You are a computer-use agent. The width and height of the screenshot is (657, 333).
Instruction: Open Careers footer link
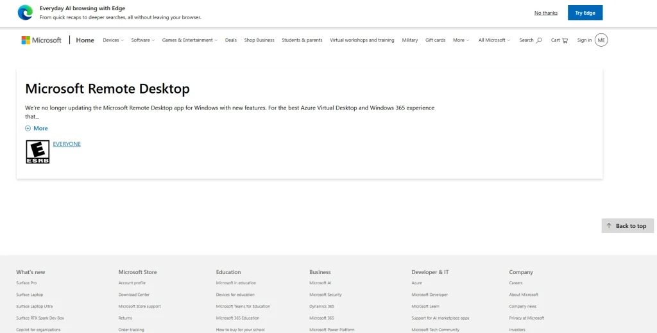click(x=516, y=283)
